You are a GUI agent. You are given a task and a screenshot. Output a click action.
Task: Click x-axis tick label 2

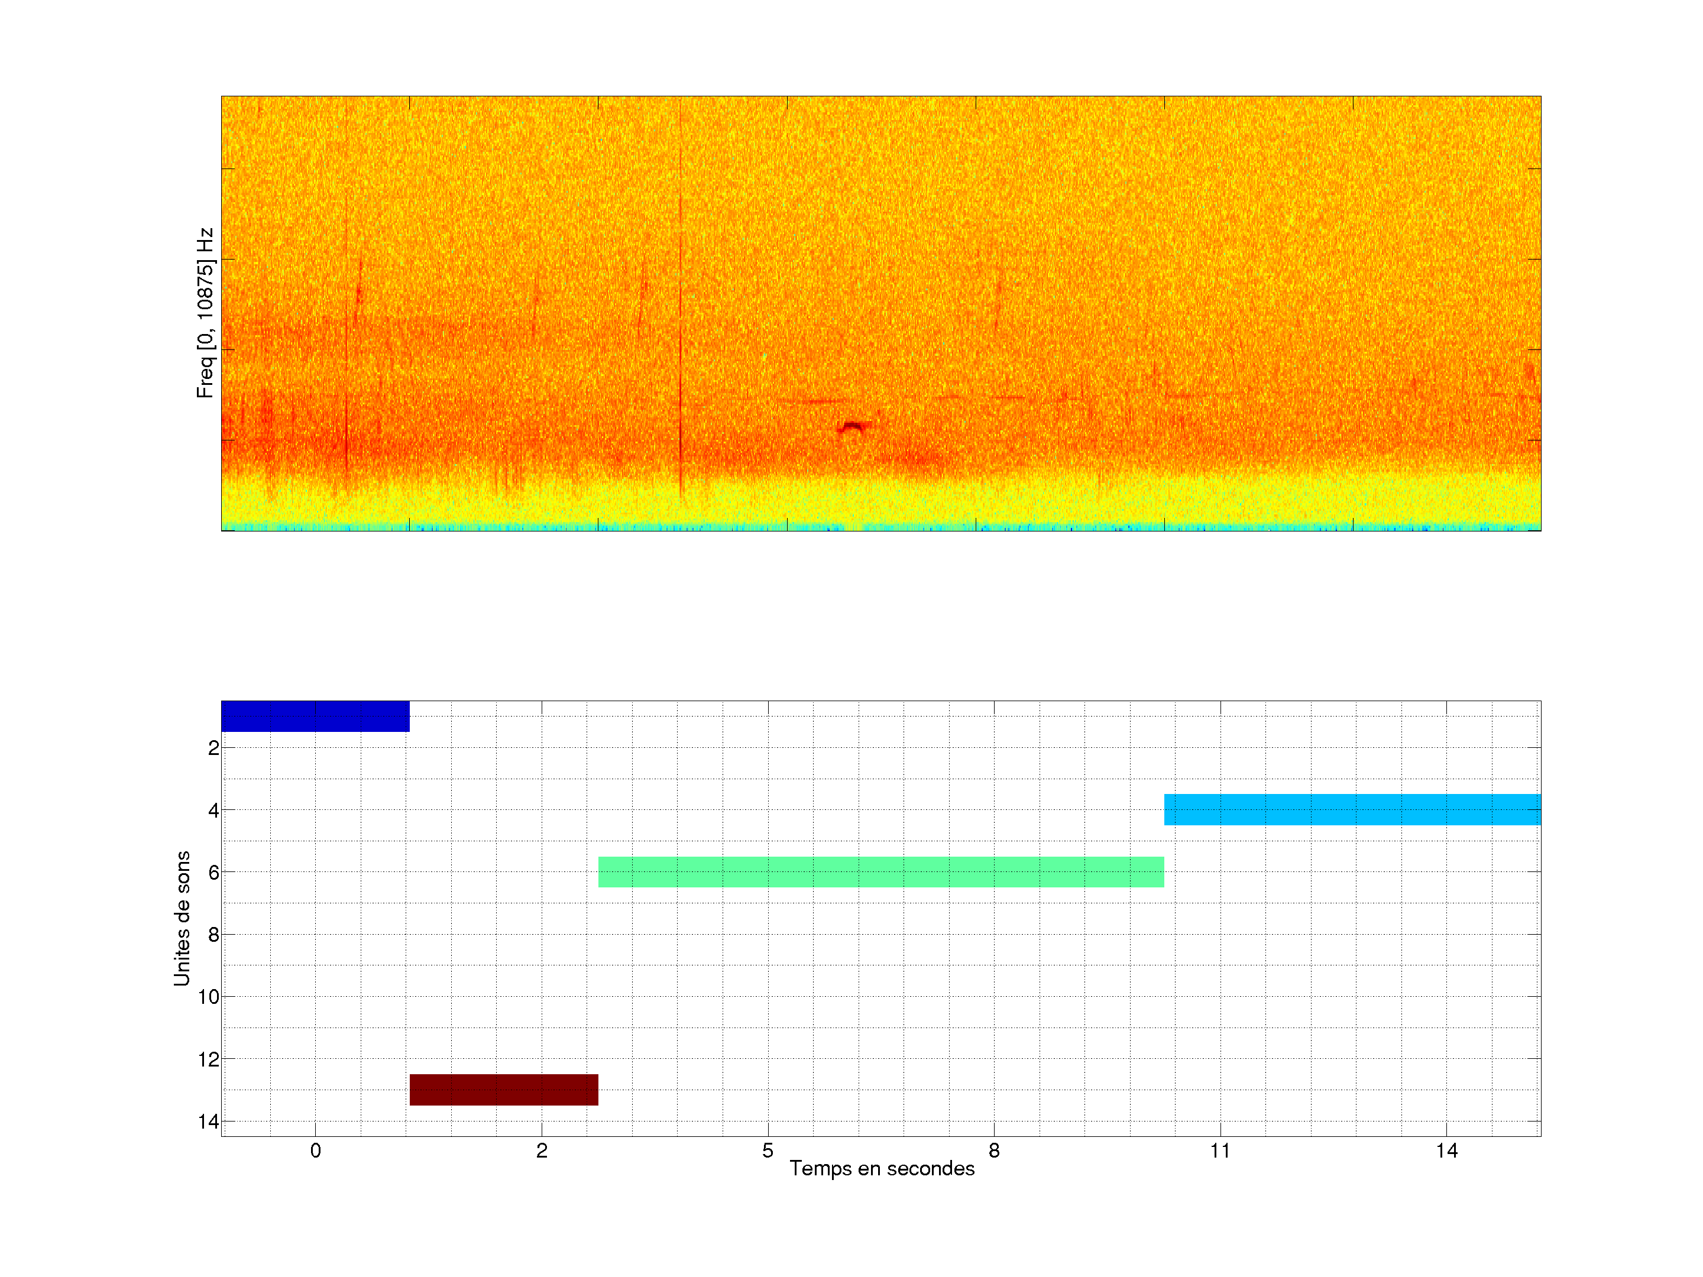541,1150
